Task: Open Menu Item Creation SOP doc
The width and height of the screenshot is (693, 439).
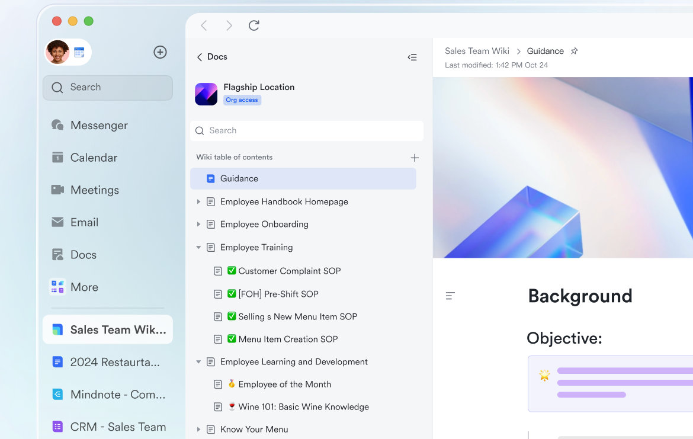Action: pos(288,339)
